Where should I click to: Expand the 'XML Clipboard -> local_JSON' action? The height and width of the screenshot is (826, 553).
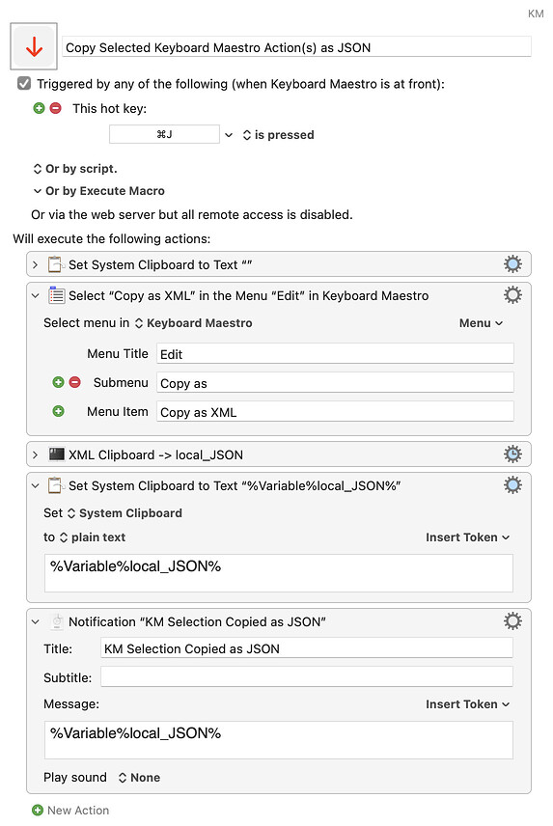(x=36, y=454)
